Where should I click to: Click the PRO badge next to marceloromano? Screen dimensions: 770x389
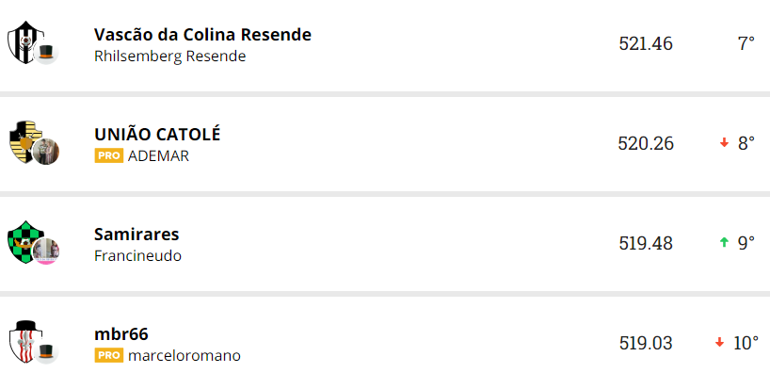pos(108,355)
